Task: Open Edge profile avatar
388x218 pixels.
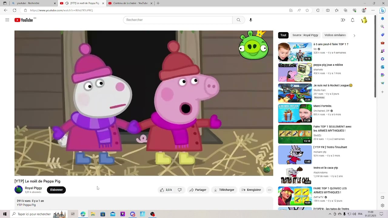Action: pyautogui.click(x=364, y=10)
